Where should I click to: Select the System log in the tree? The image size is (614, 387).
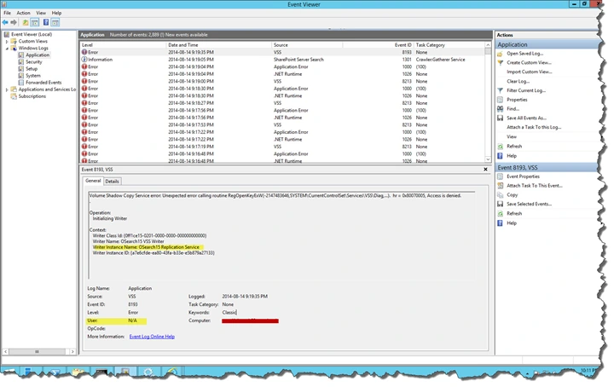[x=33, y=76]
